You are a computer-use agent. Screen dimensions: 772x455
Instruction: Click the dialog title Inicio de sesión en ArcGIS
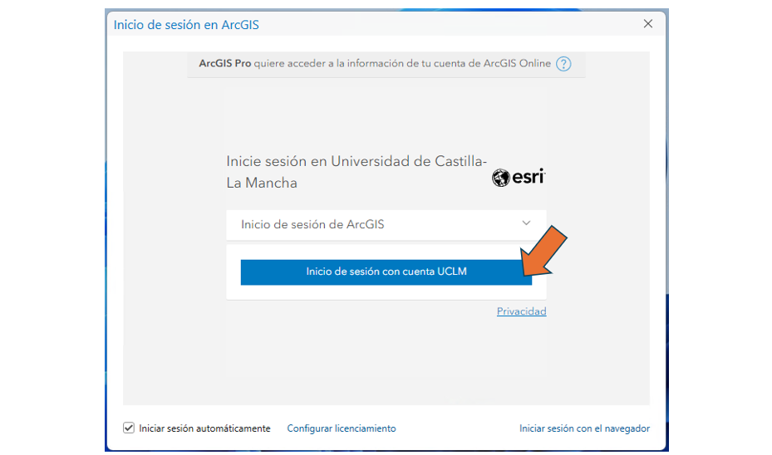[x=186, y=25]
